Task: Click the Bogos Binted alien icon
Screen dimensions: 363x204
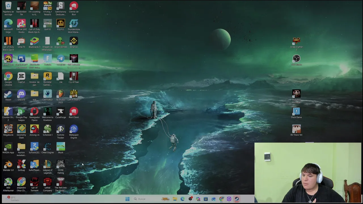Action: pos(60,42)
